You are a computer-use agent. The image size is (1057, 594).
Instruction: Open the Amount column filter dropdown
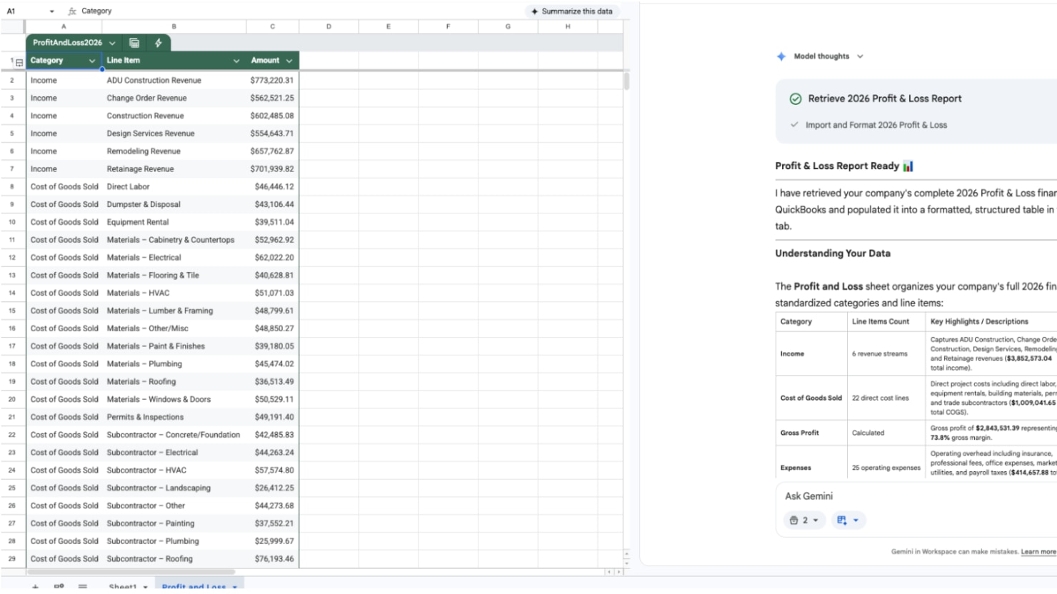click(x=289, y=61)
